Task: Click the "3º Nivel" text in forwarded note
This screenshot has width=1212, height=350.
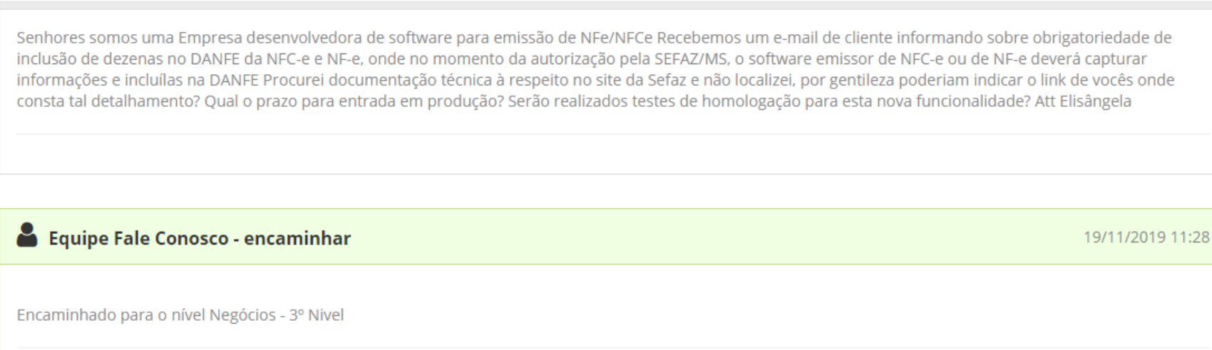Action: [316, 314]
